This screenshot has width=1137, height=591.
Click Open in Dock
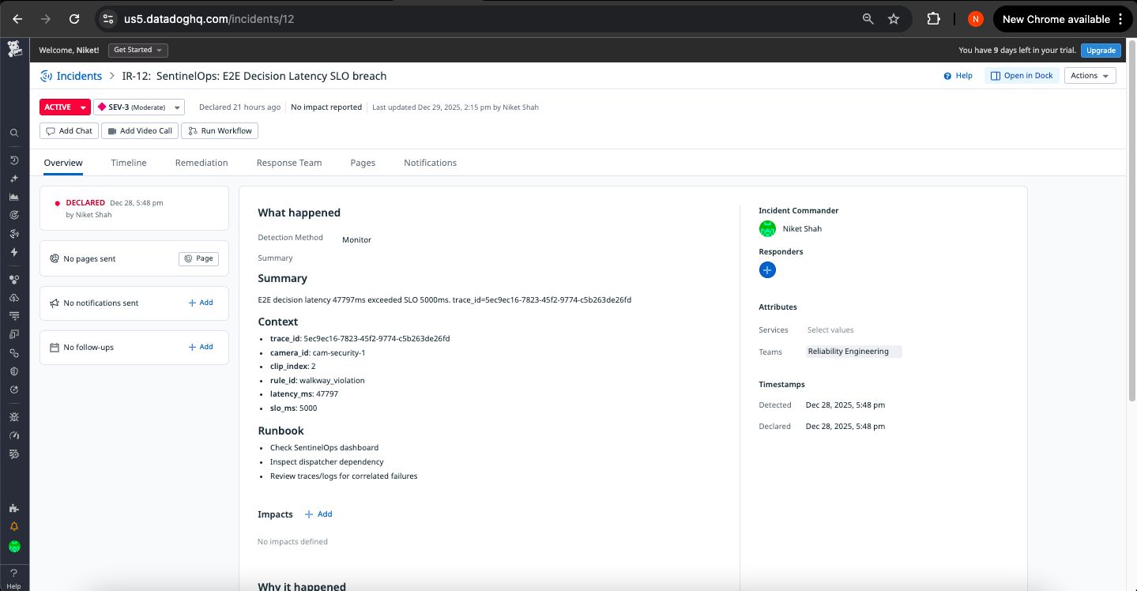pyautogui.click(x=1022, y=76)
